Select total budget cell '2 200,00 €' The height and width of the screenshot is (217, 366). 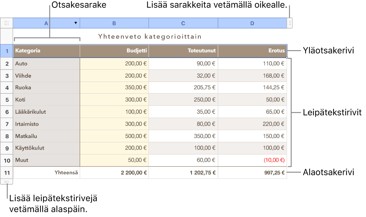pyautogui.click(x=114, y=173)
